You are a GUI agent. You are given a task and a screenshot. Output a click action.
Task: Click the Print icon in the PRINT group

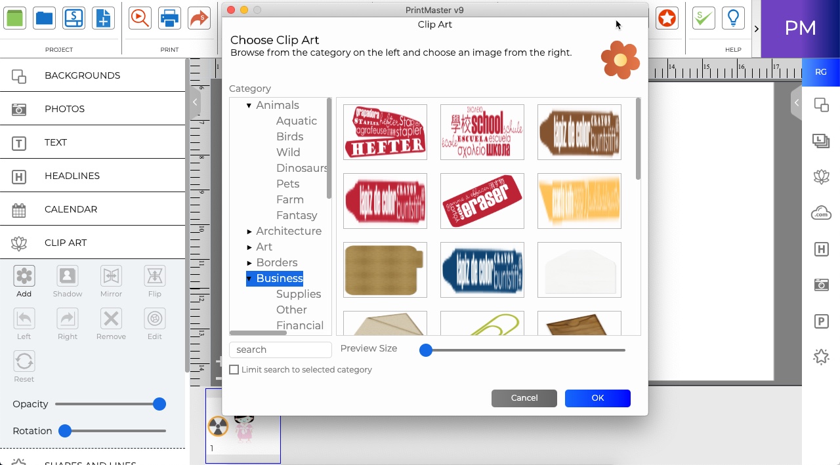pyautogui.click(x=169, y=18)
